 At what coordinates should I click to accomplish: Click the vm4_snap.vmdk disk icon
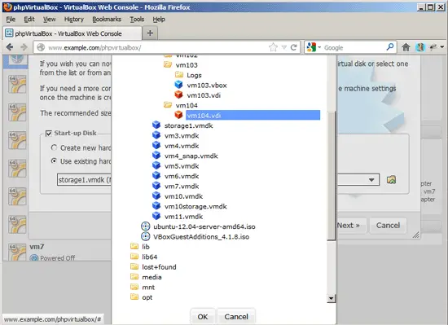156,156
